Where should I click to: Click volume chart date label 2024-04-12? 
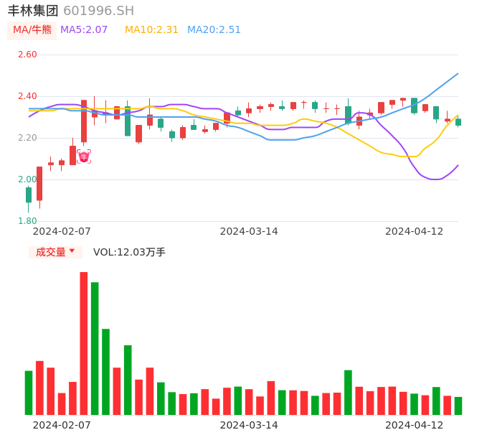(x=415, y=425)
